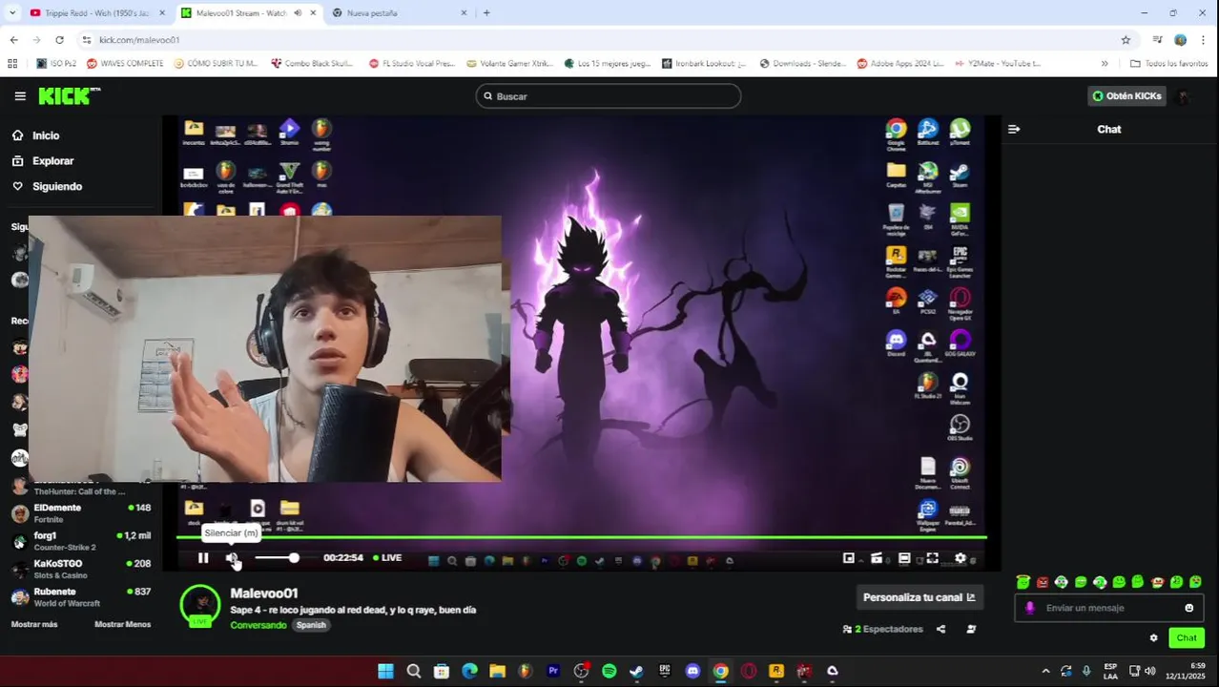Open the Todos los favoritos folder

(1168, 64)
